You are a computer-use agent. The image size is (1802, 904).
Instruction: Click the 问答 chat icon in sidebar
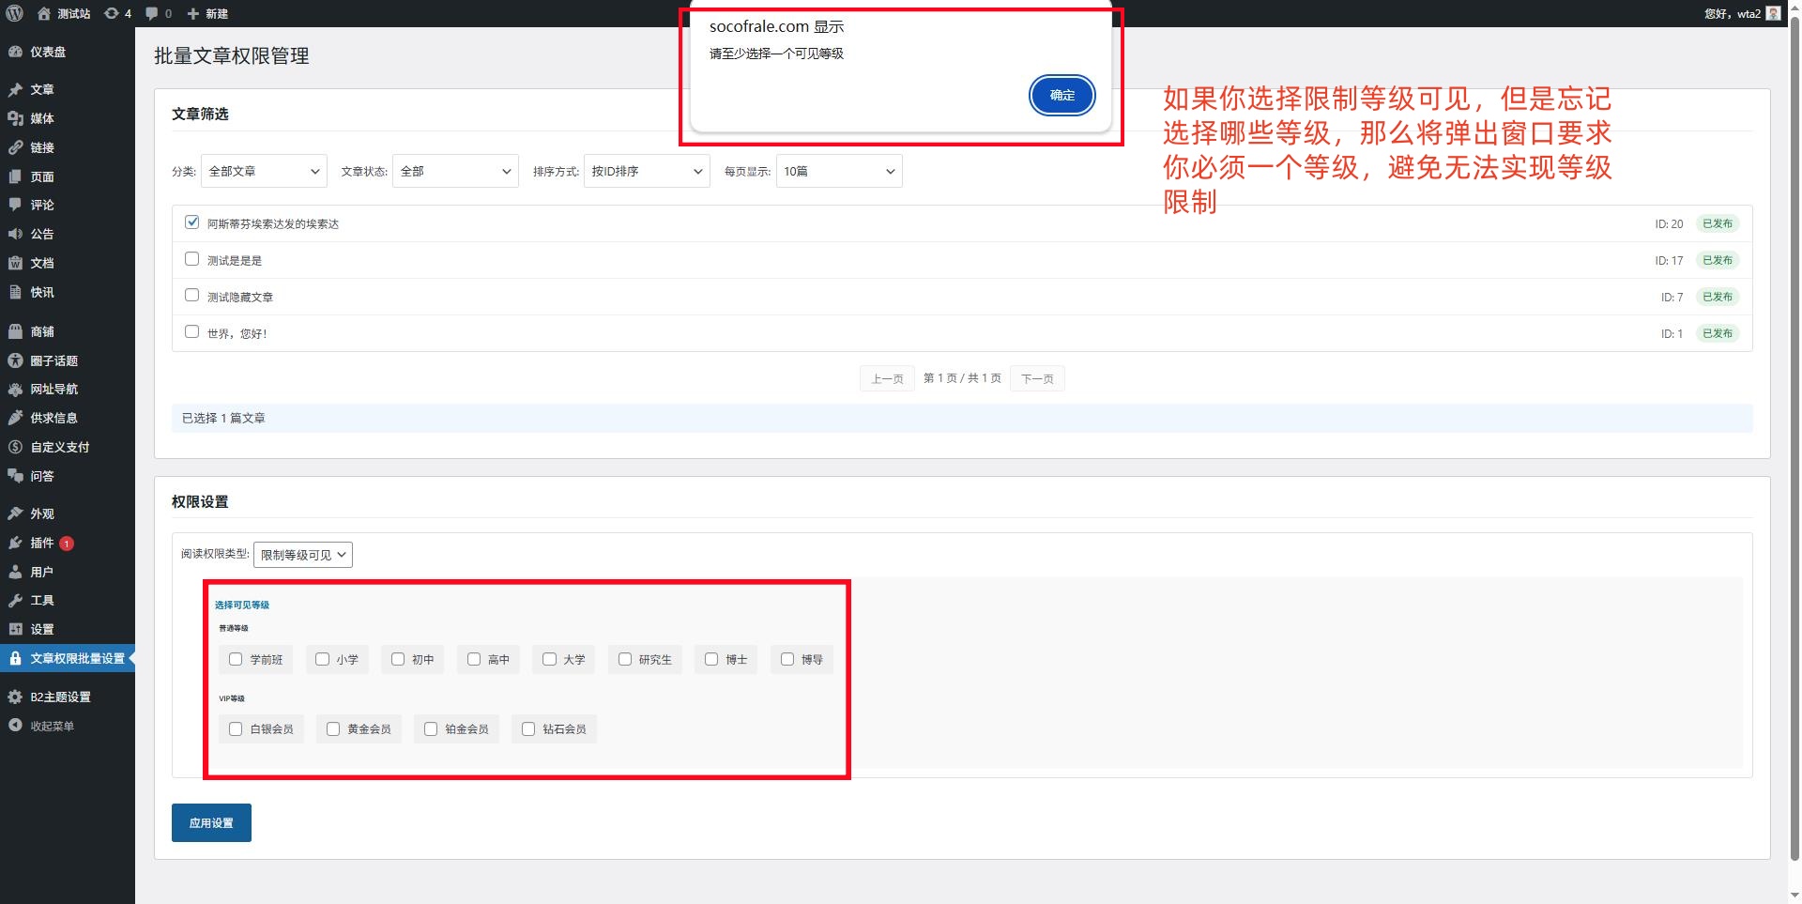pos(15,476)
